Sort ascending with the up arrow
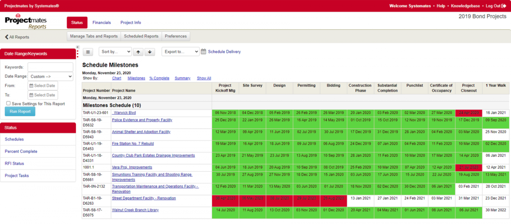Viewport: 511px width, 224px height. (x=139, y=52)
